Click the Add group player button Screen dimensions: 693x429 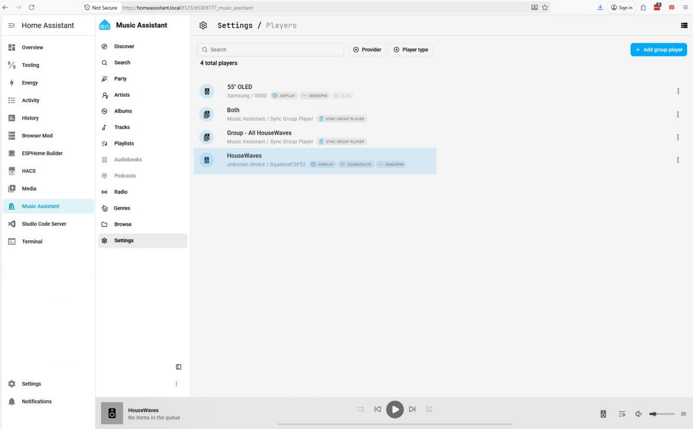click(658, 50)
